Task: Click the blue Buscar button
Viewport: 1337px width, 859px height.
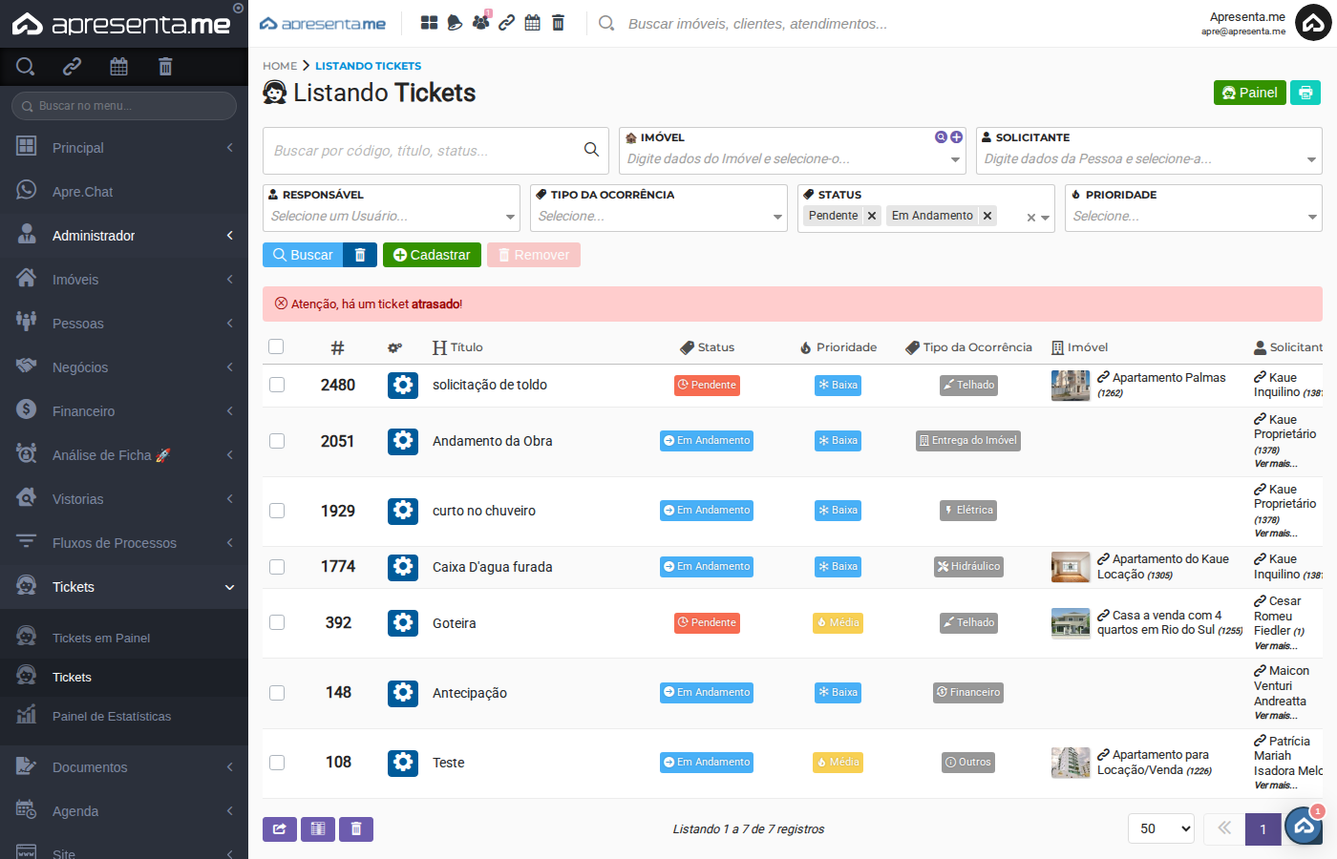Action: click(303, 255)
